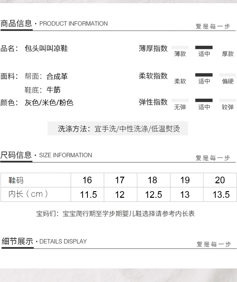237x282 pixels.
Task: Click the 颜色 label
Action: pyautogui.click(x=9, y=103)
